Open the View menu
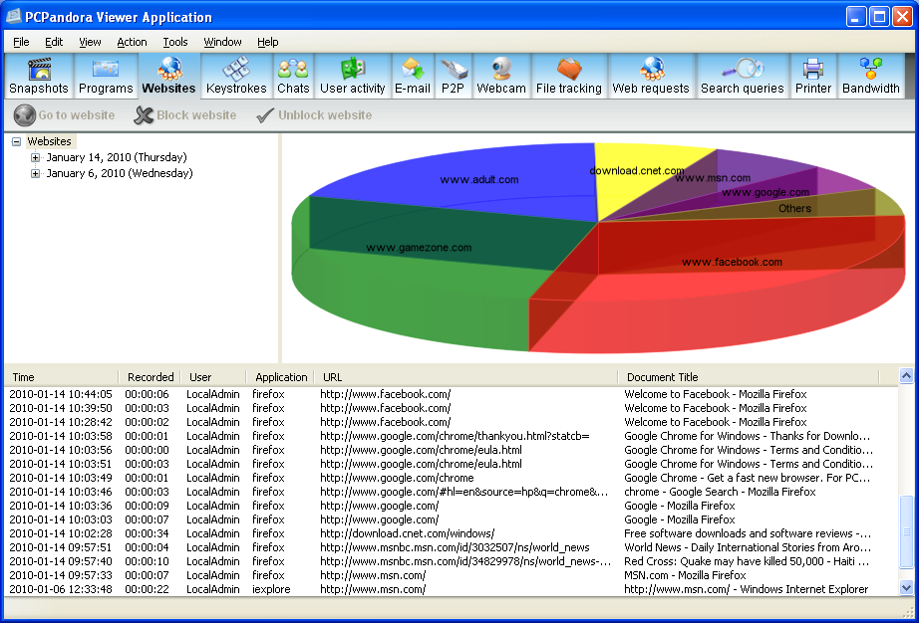Viewport: 919px width, 623px height. tap(90, 42)
